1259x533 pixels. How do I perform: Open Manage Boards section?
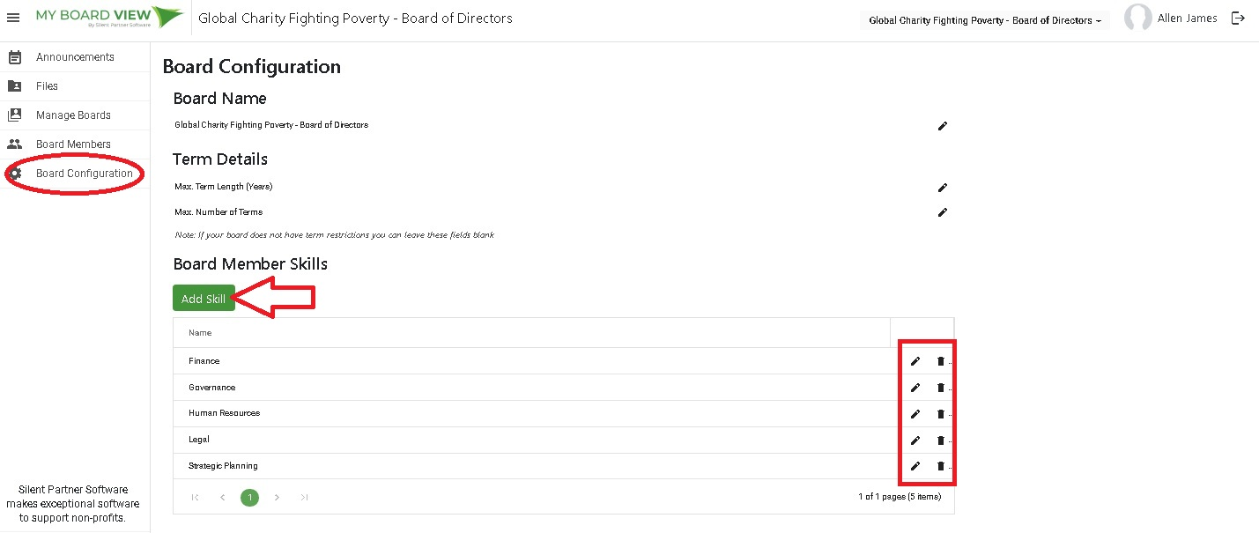click(73, 115)
